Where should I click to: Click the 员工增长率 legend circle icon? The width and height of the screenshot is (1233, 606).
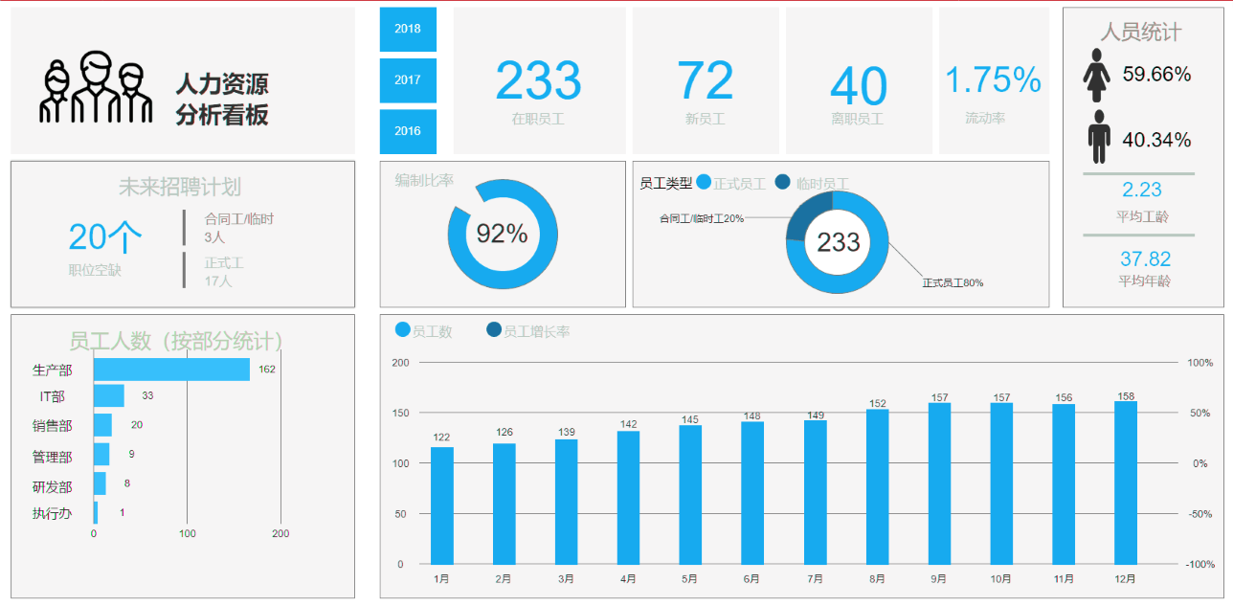click(494, 330)
